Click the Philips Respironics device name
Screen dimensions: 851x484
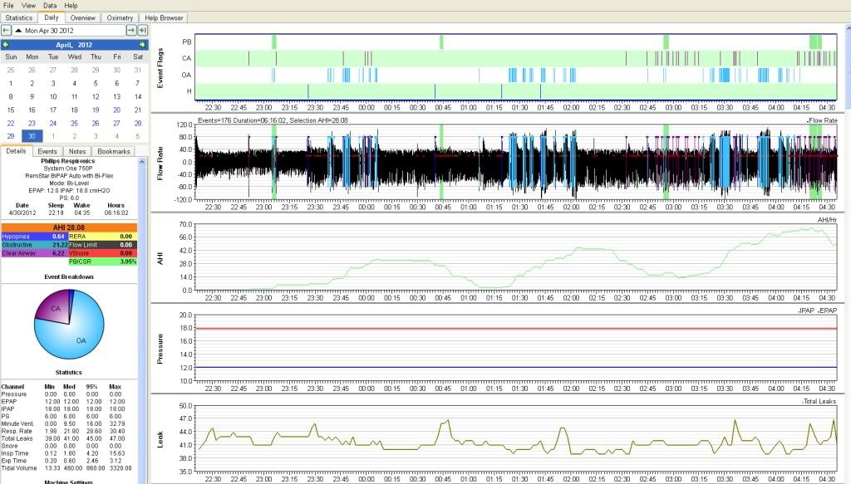tap(68, 161)
